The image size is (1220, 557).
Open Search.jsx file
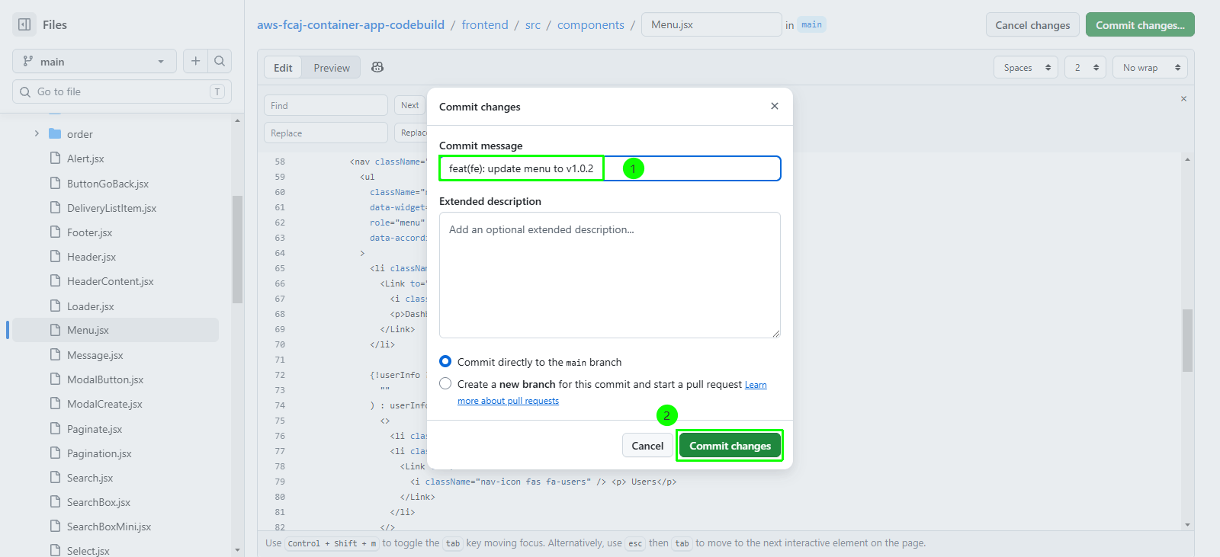tap(90, 478)
